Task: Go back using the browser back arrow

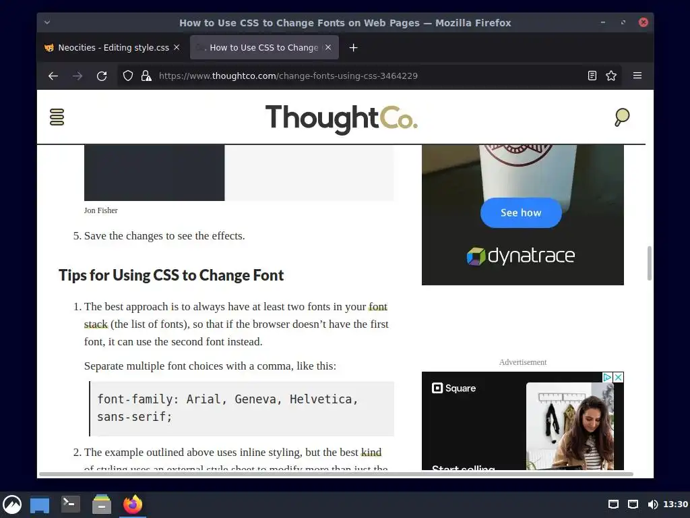Action: pyautogui.click(x=53, y=76)
